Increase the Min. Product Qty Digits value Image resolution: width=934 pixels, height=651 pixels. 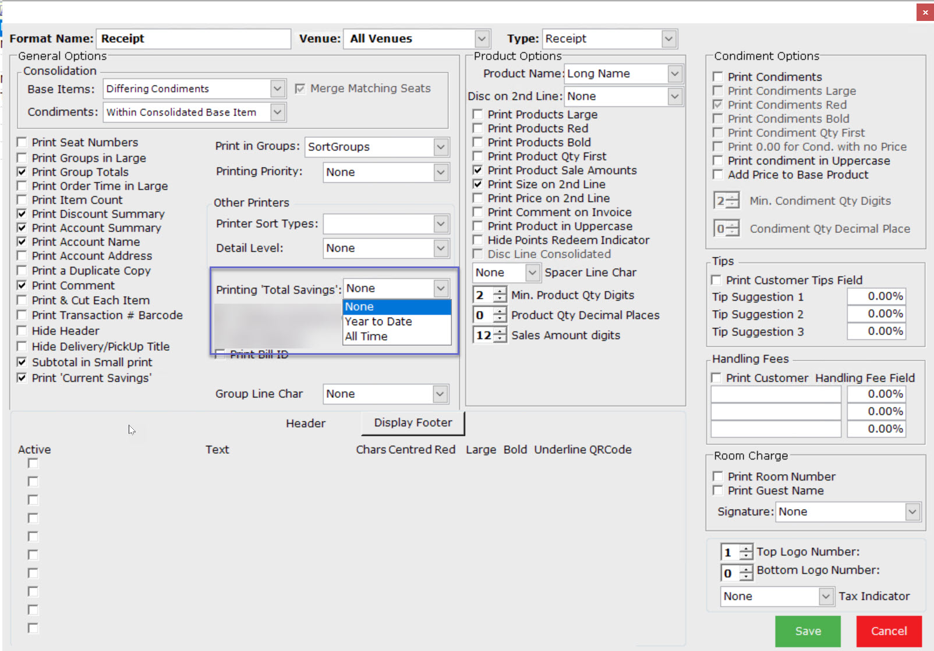pos(499,291)
